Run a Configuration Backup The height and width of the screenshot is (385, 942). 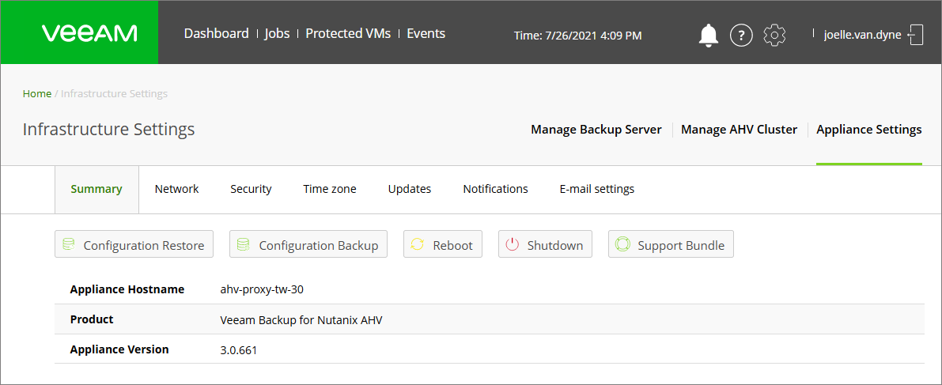[x=308, y=244]
